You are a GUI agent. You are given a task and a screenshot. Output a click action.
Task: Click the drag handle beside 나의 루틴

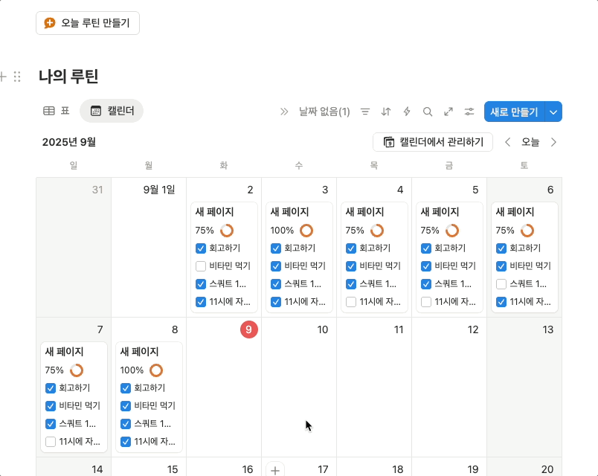point(16,76)
